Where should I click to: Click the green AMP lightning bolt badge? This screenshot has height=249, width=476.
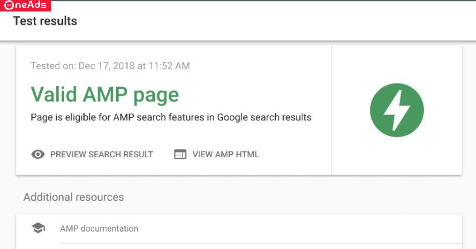tap(397, 110)
